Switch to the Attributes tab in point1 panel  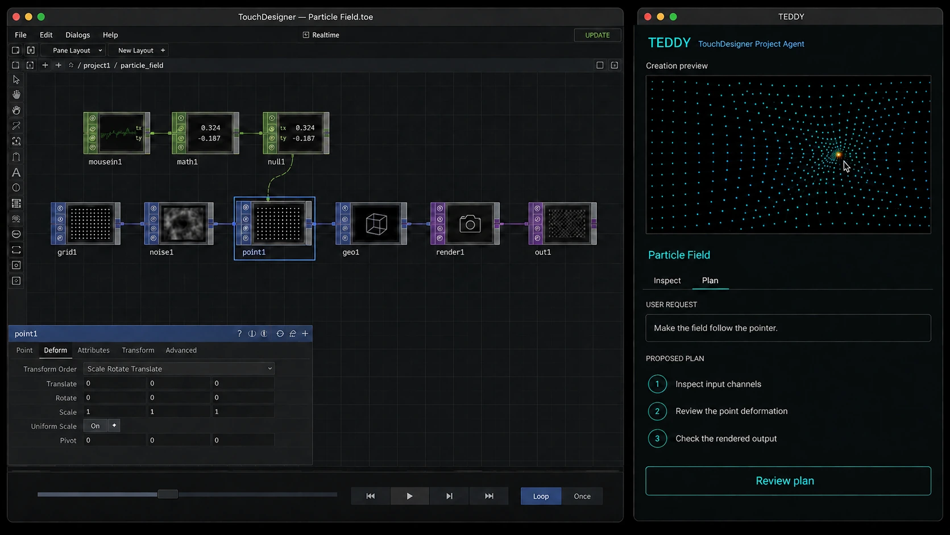[93, 350]
